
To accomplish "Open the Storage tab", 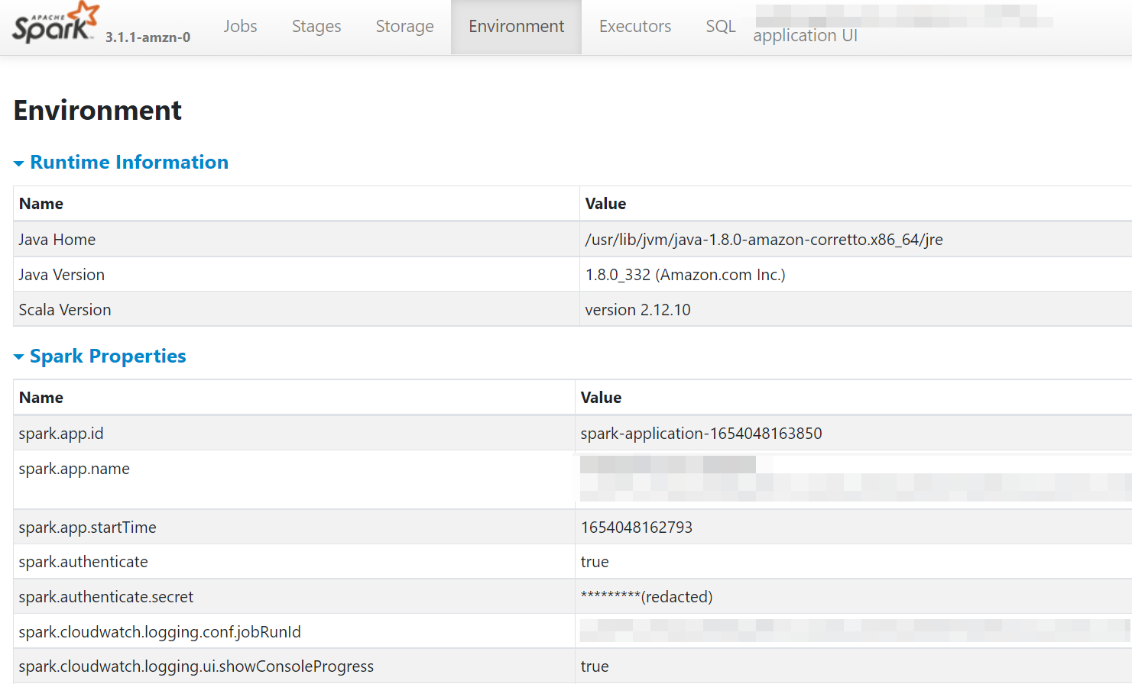I will click(404, 26).
